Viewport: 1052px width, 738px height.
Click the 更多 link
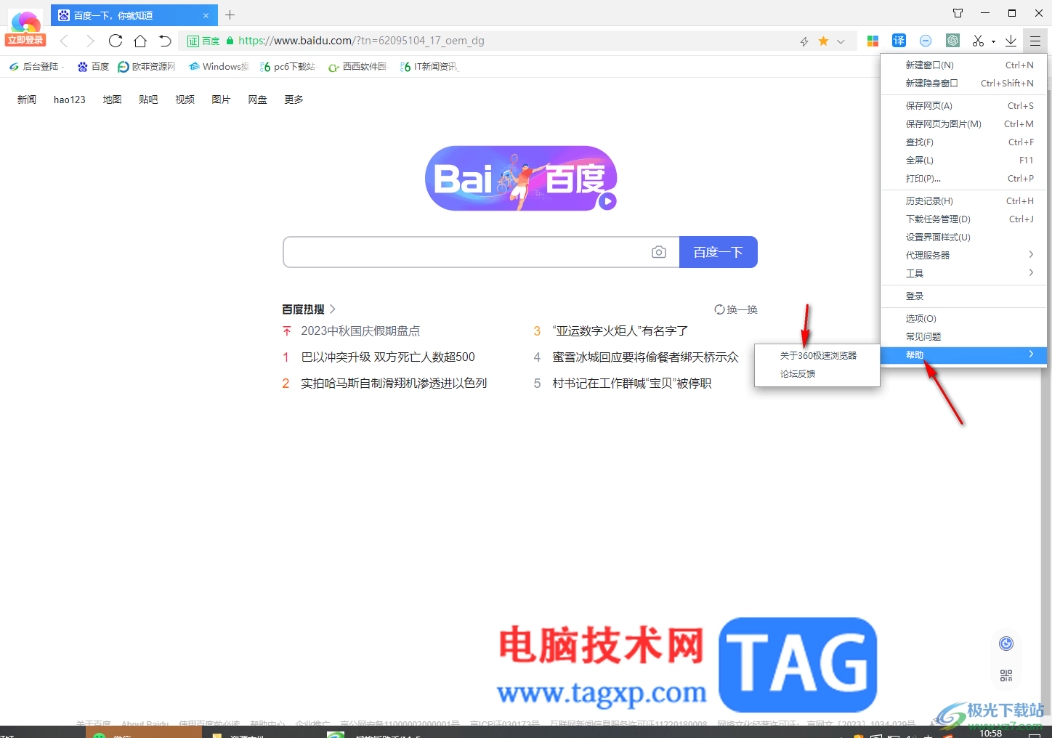(x=294, y=100)
